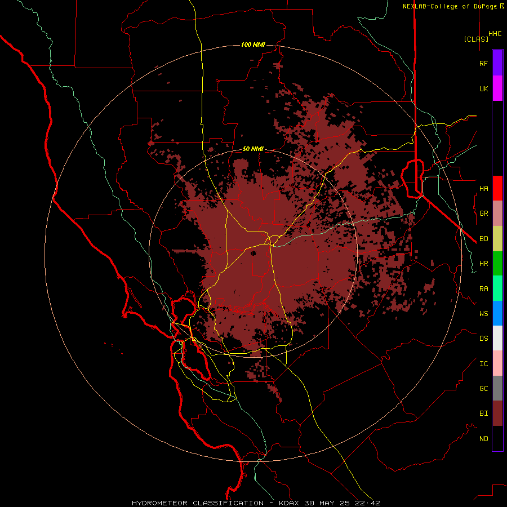The height and width of the screenshot is (507, 507).
Task: Click the 50 NMI range ring label
Action: (253, 149)
